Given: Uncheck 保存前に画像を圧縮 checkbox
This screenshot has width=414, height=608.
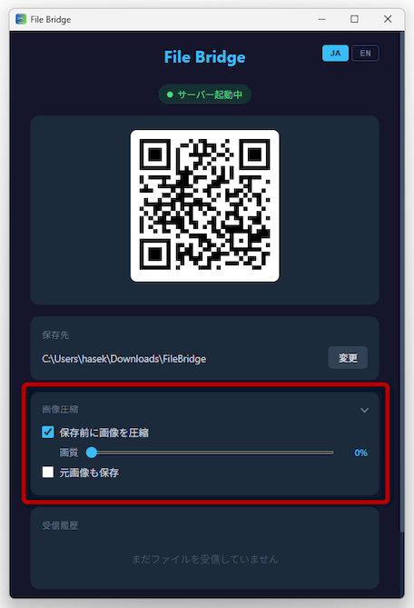Looking at the screenshot, I should (x=48, y=432).
